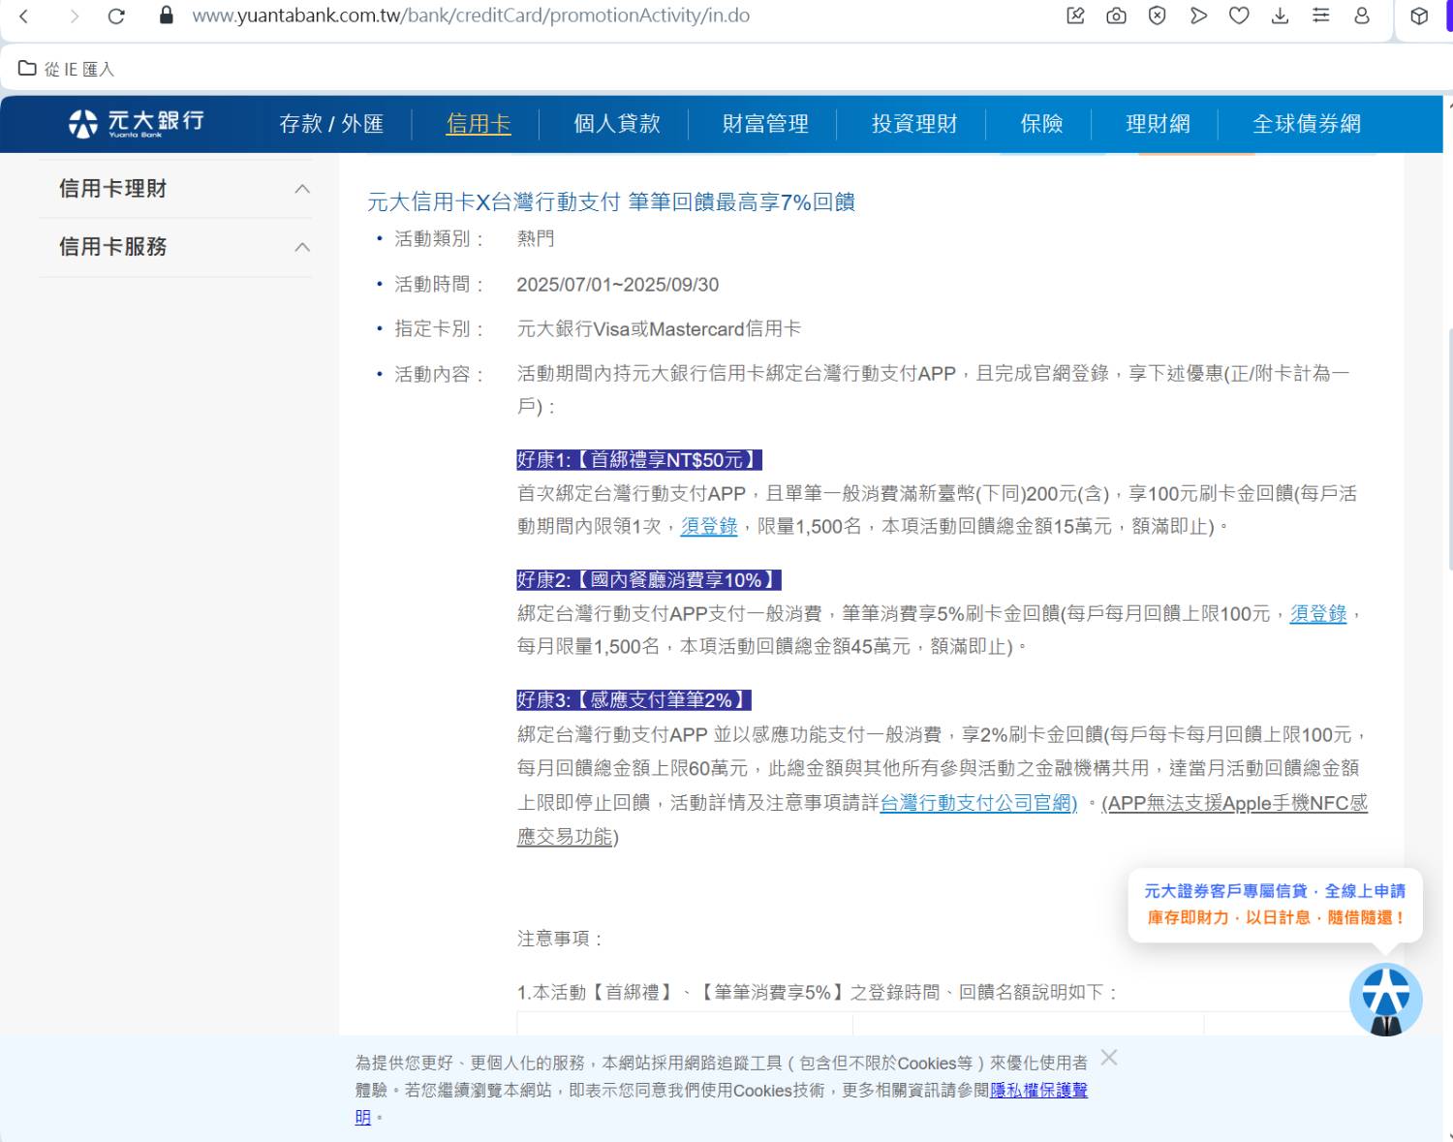Close the cookie notice with the X

pyautogui.click(x=1109, y=1058)
